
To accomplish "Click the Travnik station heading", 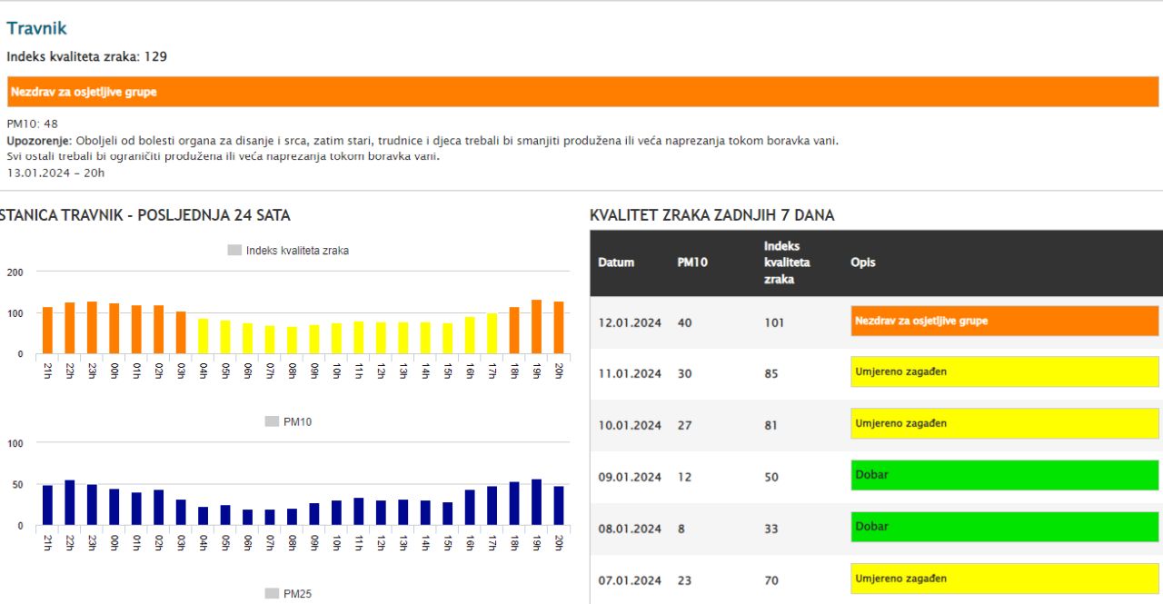I will pyautogui.click(x=36, y=29).
